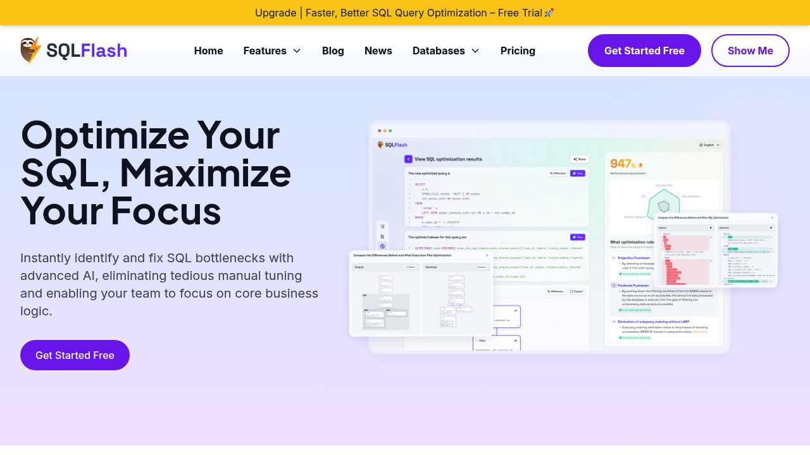Screen dimensions: 810x455
Task: Click the Show Me button
Action: click(750, 51)
